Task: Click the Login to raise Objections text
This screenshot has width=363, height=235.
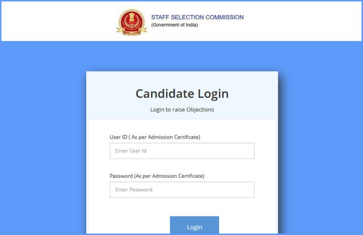Action: point(182,110)
